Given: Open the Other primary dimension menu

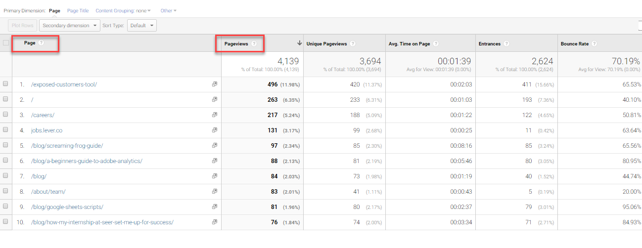Looking at the screenshot, I should point(168,10).
